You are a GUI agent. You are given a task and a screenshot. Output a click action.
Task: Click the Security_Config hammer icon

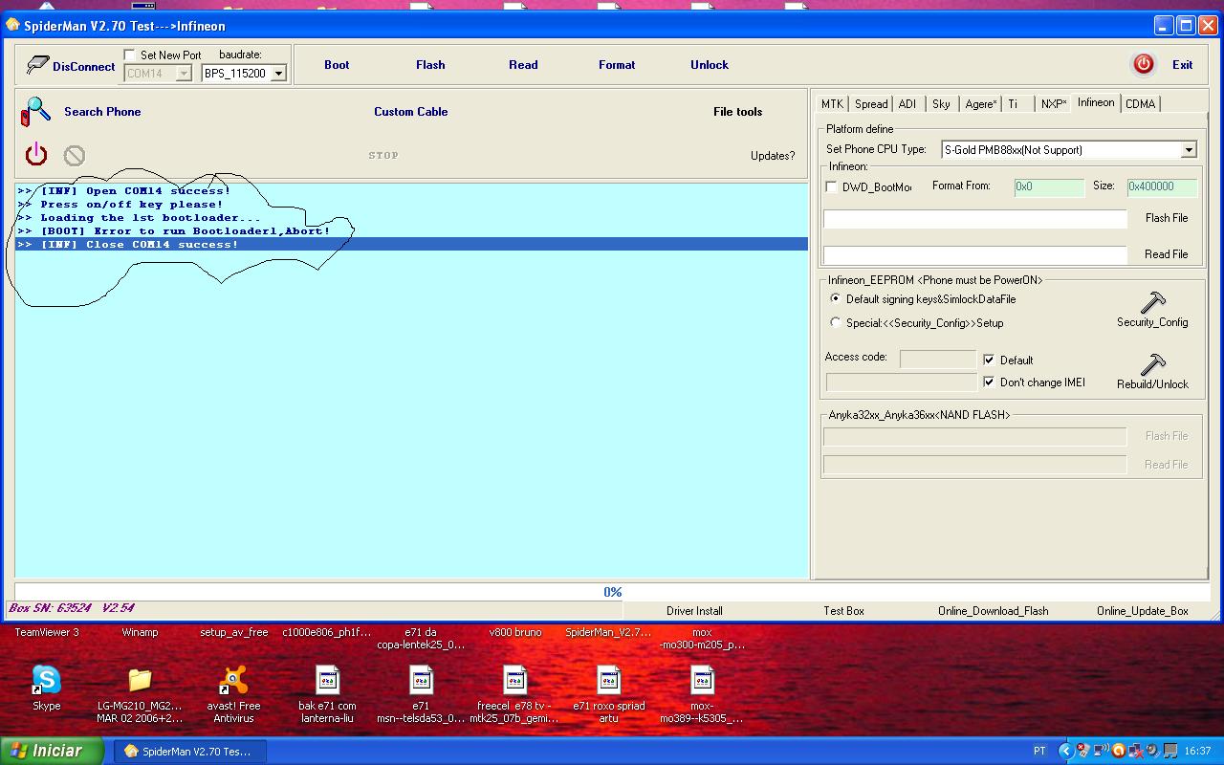(x=1152, y=302)
